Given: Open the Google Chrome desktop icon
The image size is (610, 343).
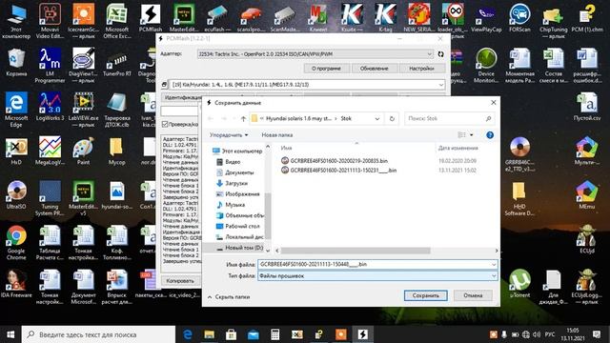Looking at the screenshot, I should (16, 243).
